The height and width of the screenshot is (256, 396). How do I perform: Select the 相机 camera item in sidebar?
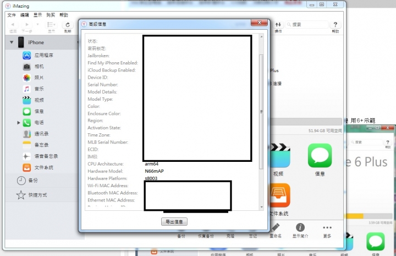coord(34,67)
